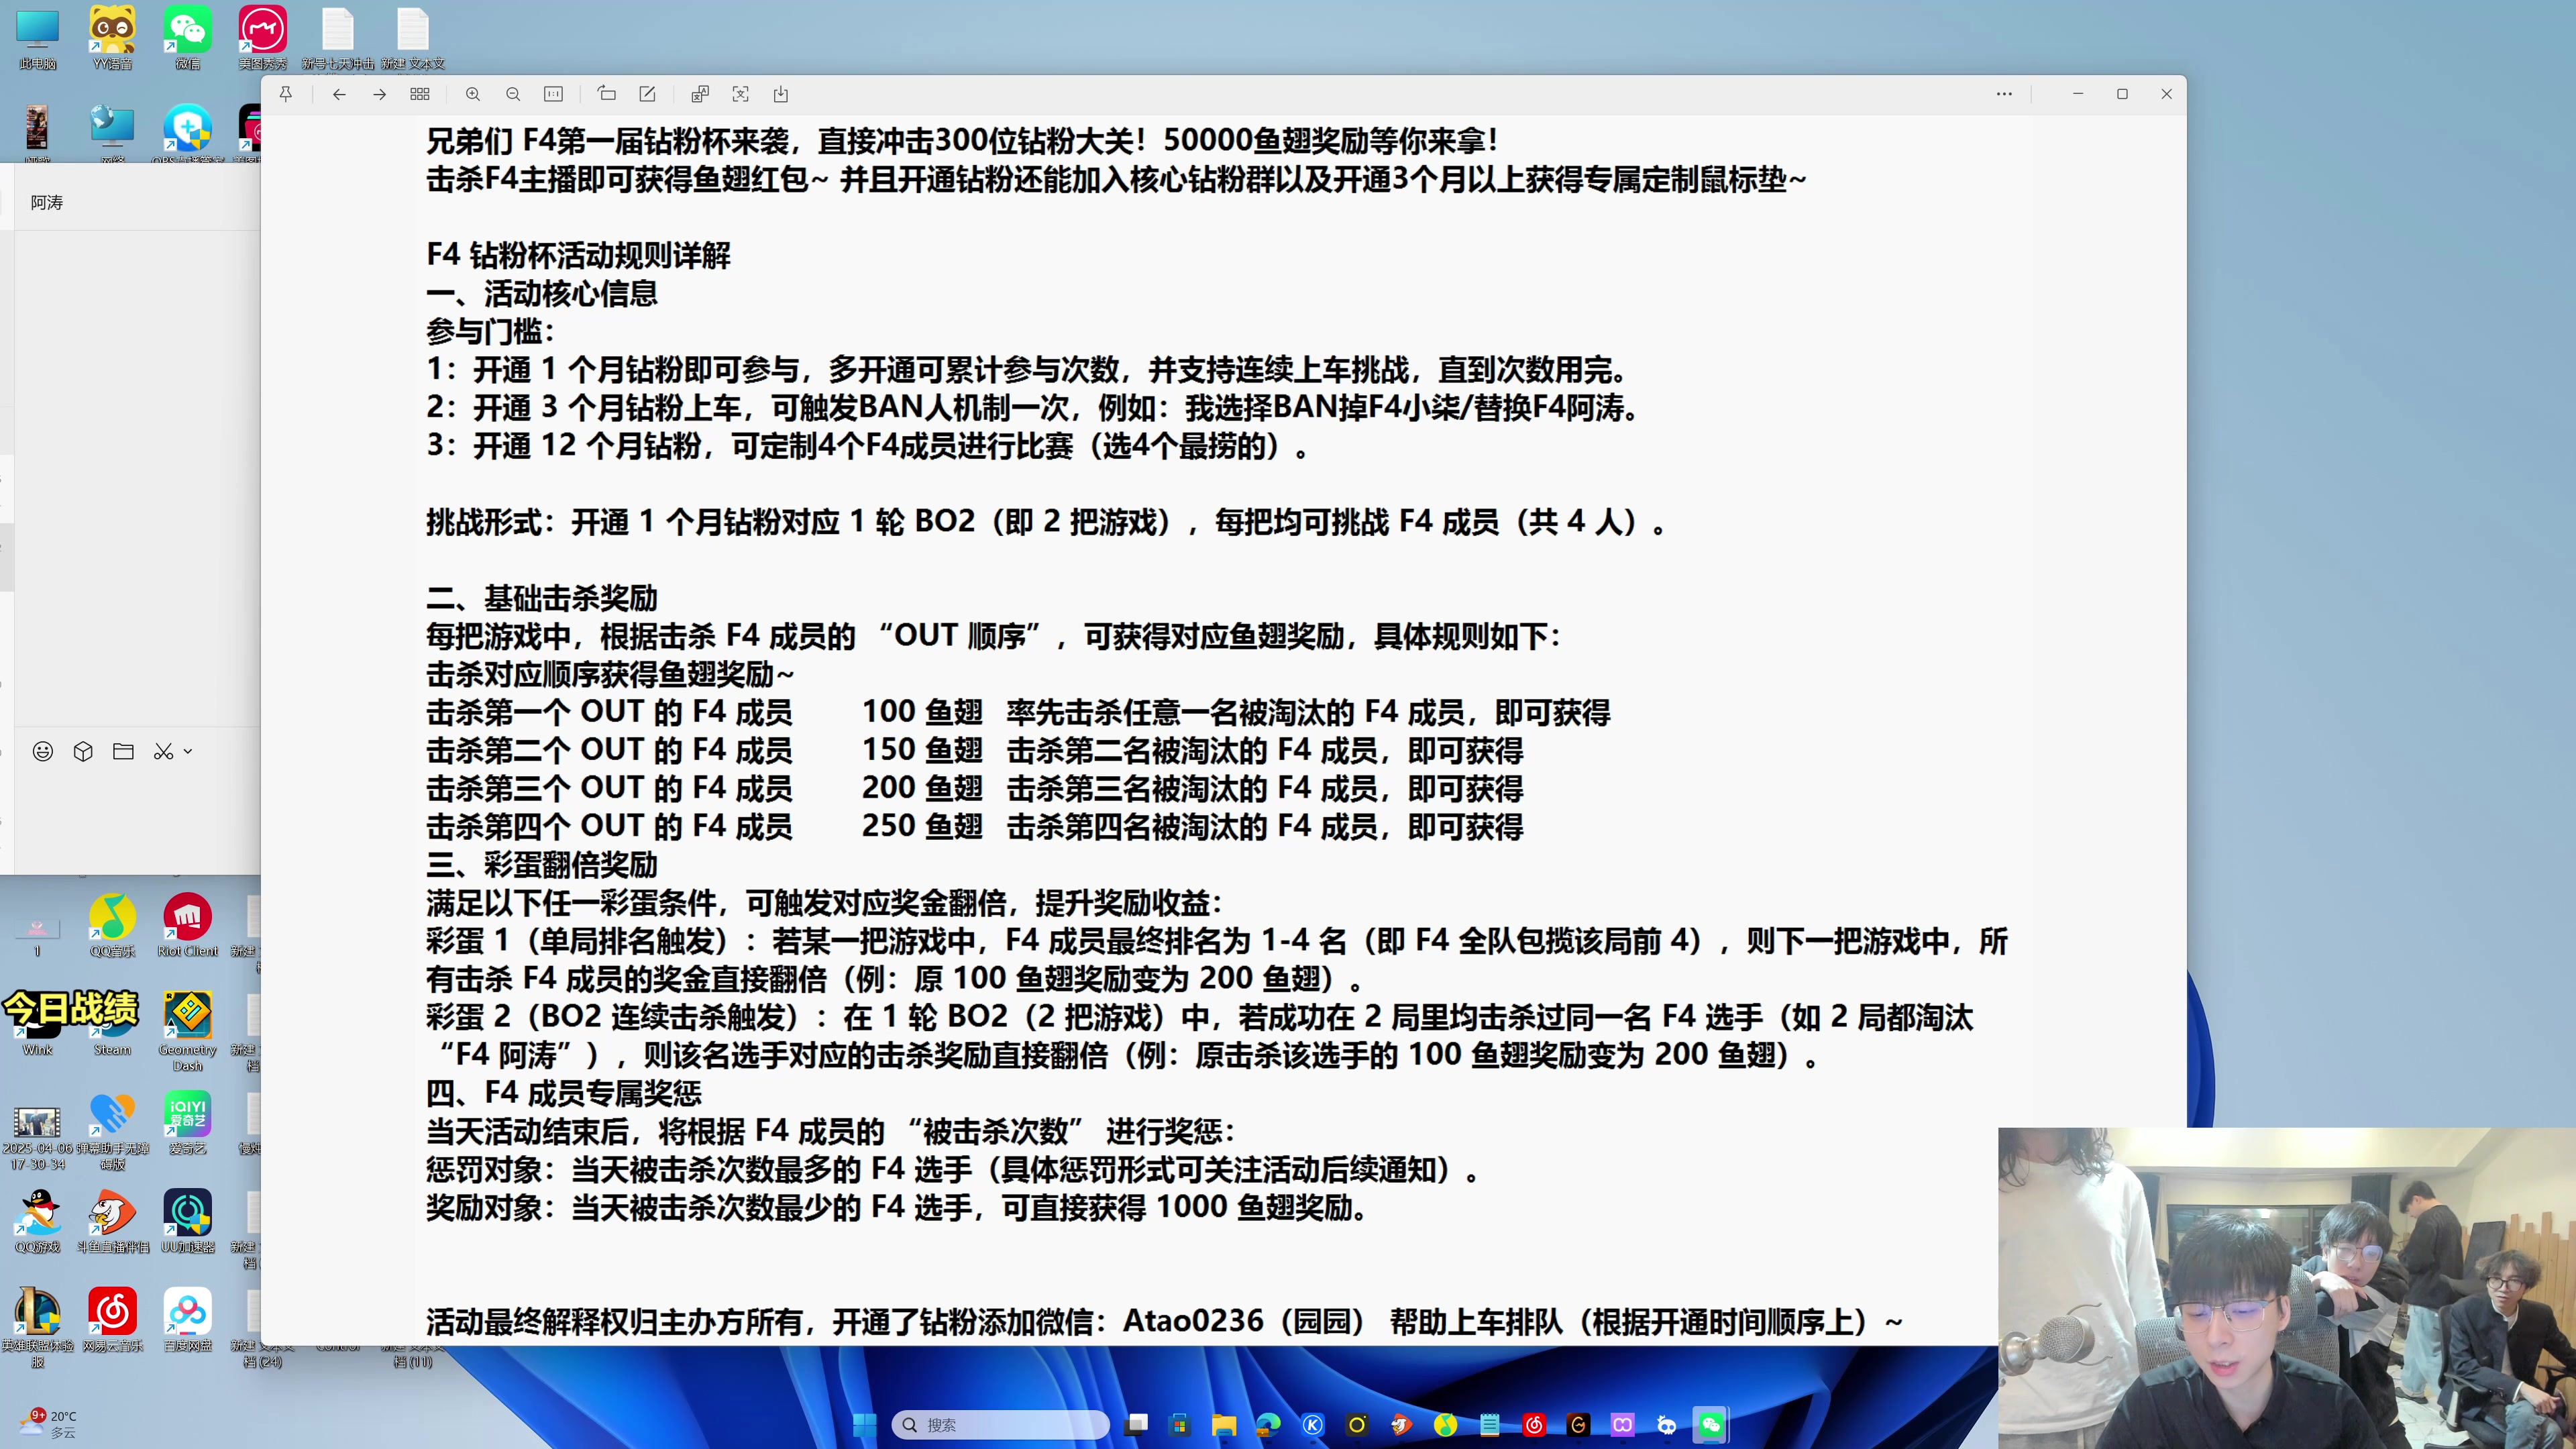Open the image edit/annotate tool
2576x1449 pixels.
[647, 94]
